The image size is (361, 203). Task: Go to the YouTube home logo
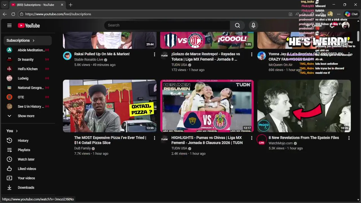(x=29, y=26)
